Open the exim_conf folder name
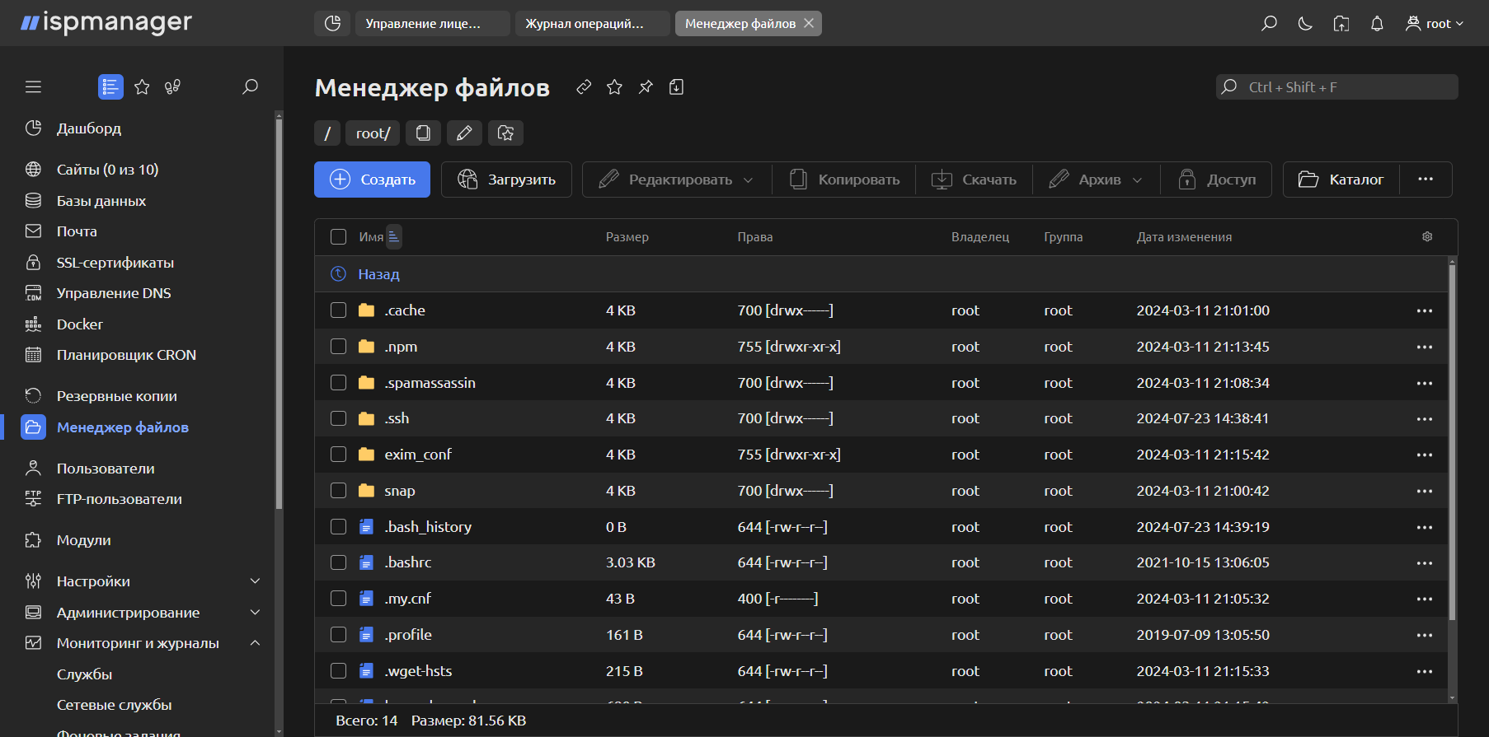 (417, 455)
